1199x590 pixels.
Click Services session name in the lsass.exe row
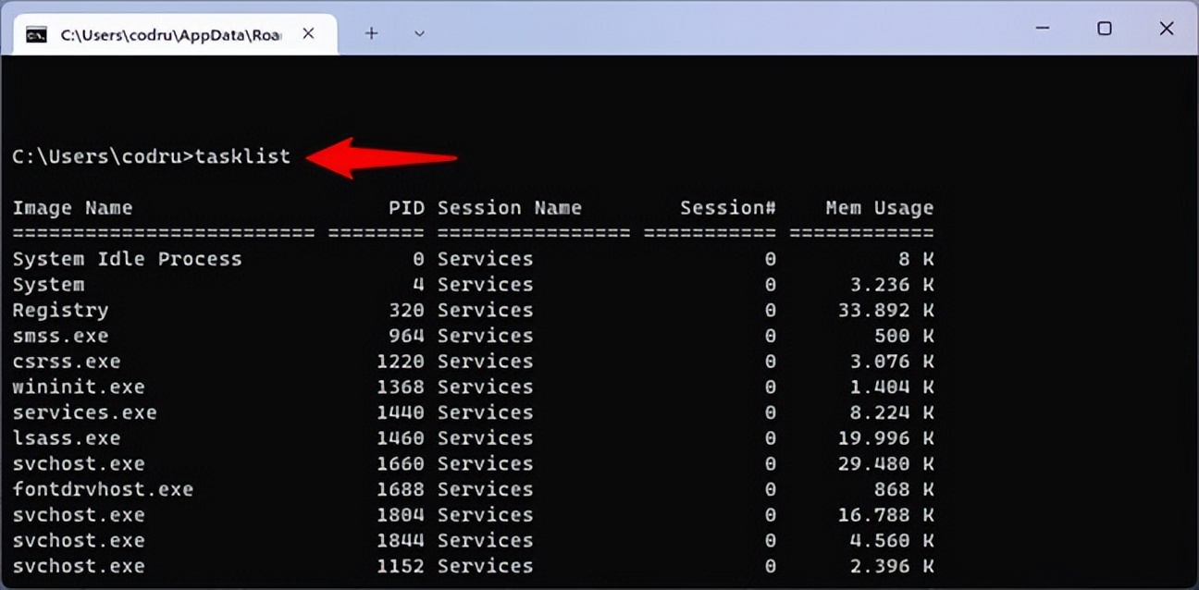(x=485, y=438)
